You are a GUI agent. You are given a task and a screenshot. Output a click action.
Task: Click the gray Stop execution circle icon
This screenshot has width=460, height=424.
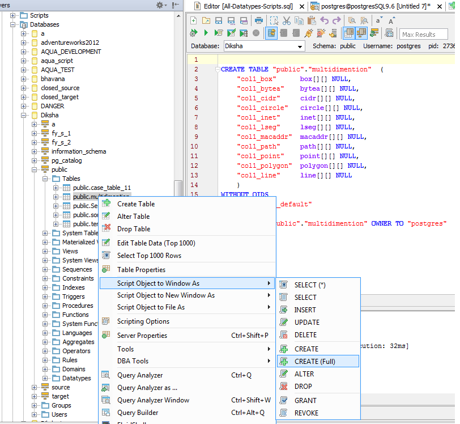coord(256,33)
